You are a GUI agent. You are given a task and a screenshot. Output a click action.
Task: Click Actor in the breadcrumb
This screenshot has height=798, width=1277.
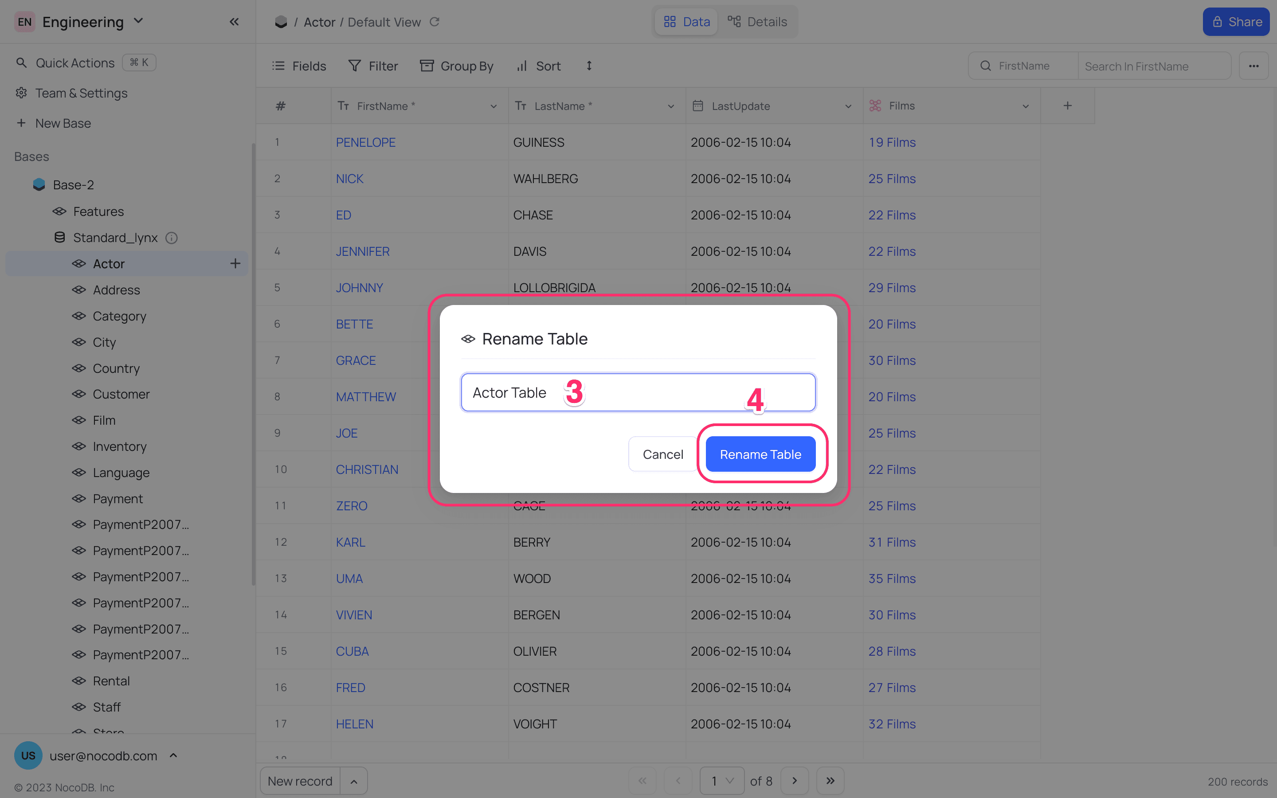pos(319,22)
